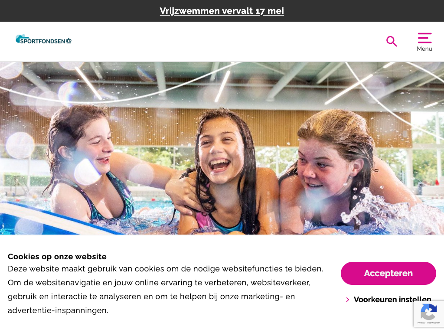The height and width of the screenshot is (333, 444).
Task: Open the hamburger menu icon
Action: 424,38
